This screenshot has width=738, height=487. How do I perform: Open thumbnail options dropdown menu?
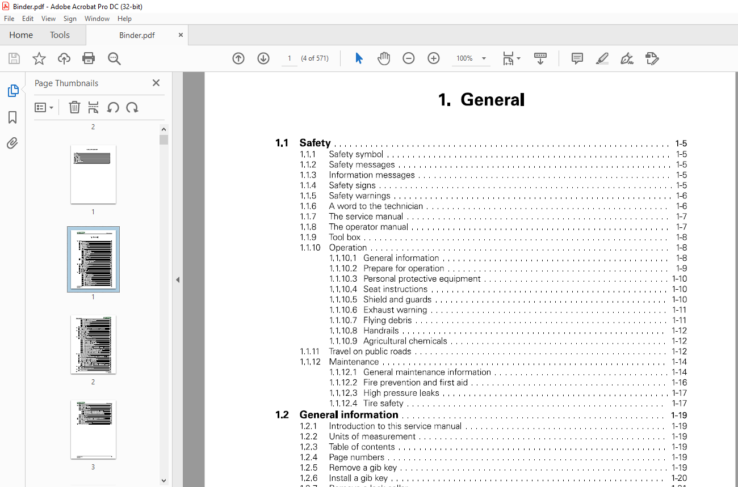point(44,107)
